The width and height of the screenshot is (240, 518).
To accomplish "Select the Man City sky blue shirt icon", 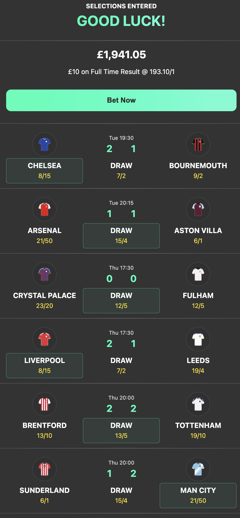I will click(198, 469).
